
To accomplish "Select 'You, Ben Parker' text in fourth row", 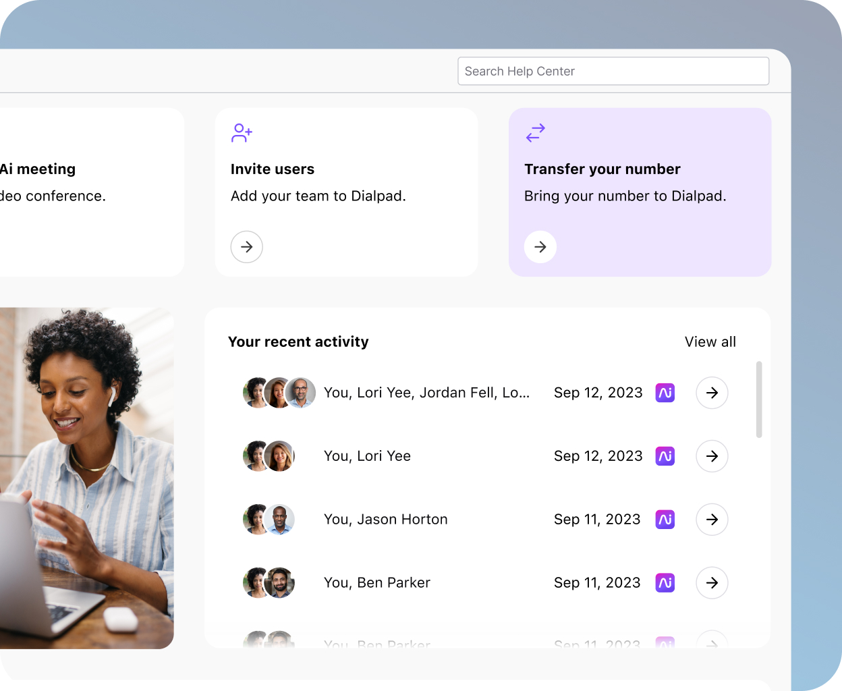I will tap(377, 583).
